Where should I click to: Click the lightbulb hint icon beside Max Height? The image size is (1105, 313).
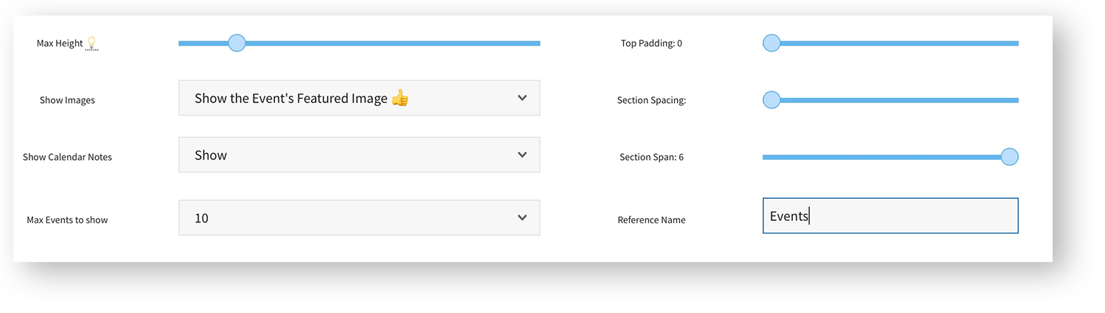92,43
